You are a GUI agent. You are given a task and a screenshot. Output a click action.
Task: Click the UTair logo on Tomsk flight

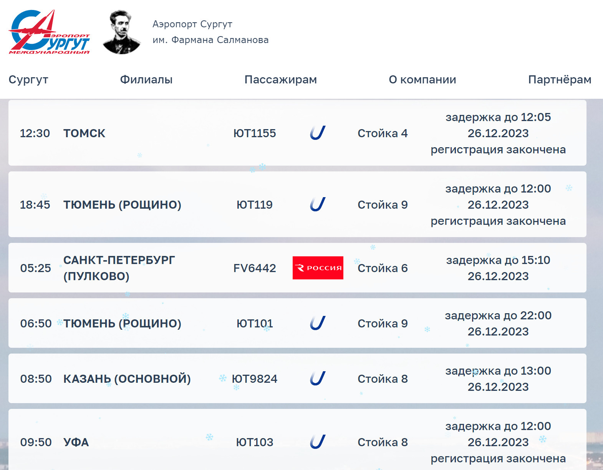point(318,133)
